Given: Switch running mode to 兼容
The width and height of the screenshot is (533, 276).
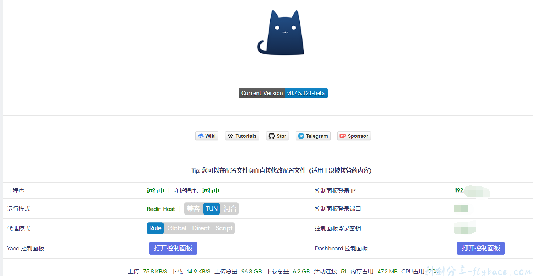Looking at the screenshot, I should point(194,209).
